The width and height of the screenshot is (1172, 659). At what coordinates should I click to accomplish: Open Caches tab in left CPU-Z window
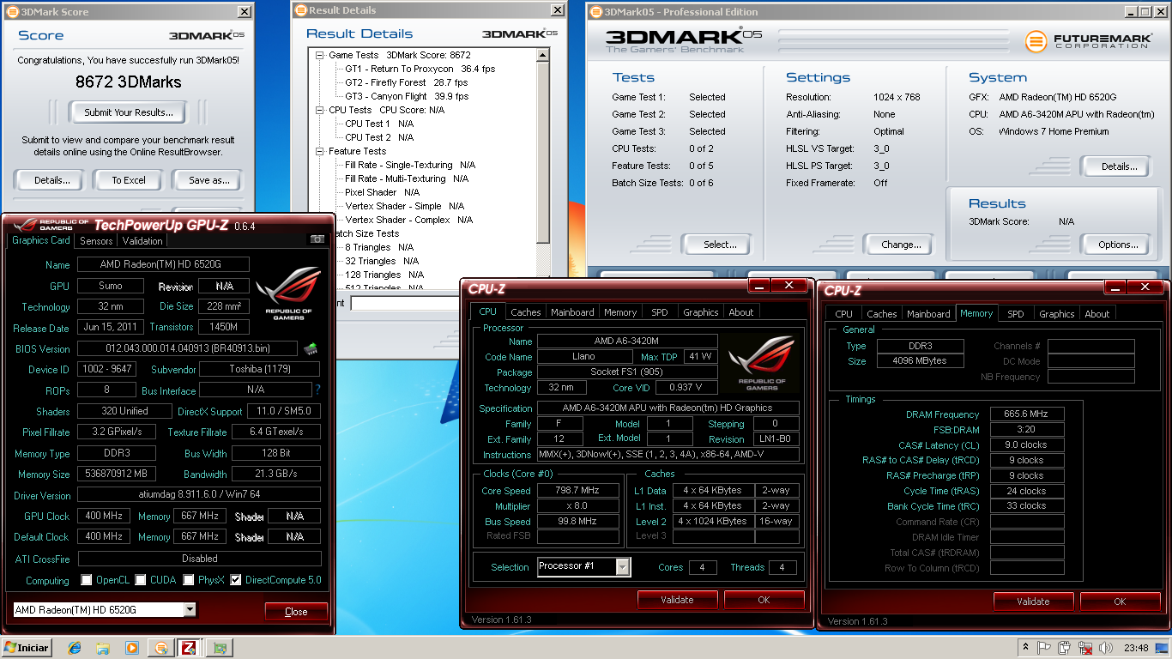coord(525,312)
